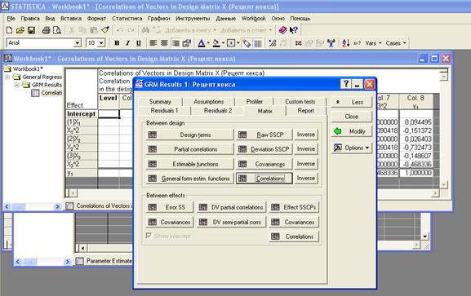Click DV semi-partial corrs button
Screen dimensions: 471x296
click(231, 222)
